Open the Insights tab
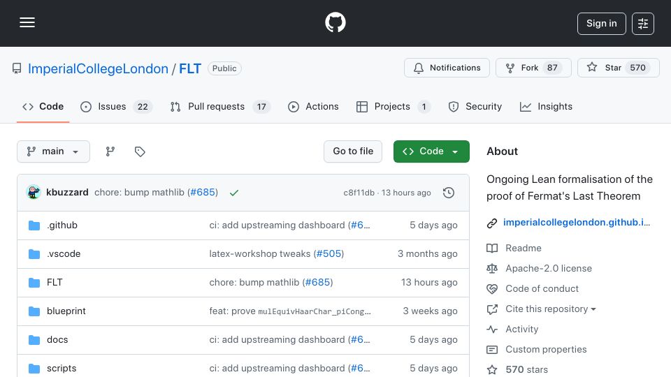This screenshot has height=377, width=671. pos(546,106)
